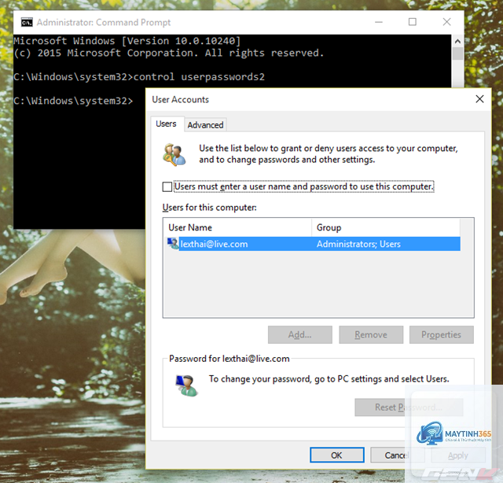Click the Group column header
Image resolution: width=503 pixels, height=483 pixels.
(x=386, y=227)
